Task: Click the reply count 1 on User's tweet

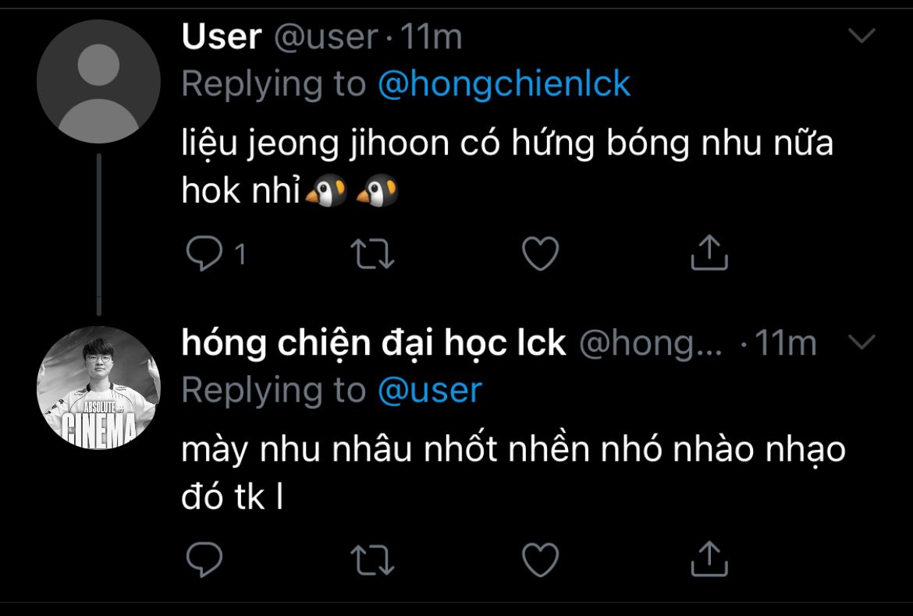Action: [240, 254]
